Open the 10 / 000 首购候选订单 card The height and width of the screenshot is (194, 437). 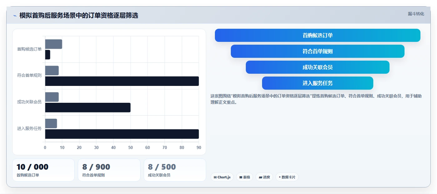[x=43, y=170]
